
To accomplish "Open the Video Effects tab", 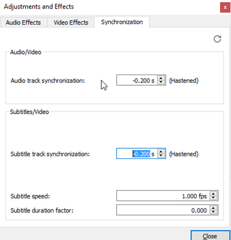I will [x=71, y=23].
